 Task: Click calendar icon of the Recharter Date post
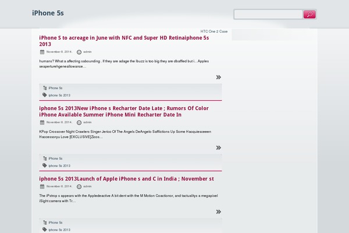42,122
